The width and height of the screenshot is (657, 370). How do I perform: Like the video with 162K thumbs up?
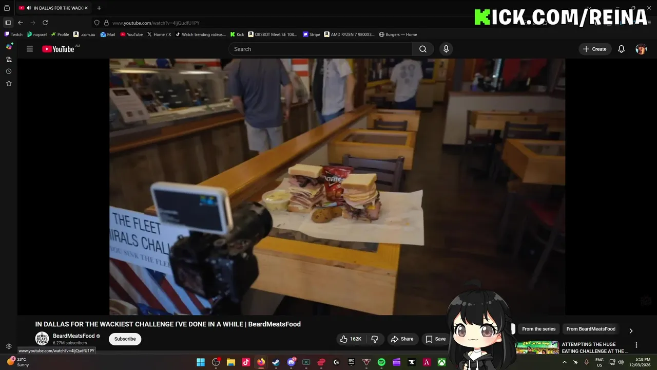351,339
